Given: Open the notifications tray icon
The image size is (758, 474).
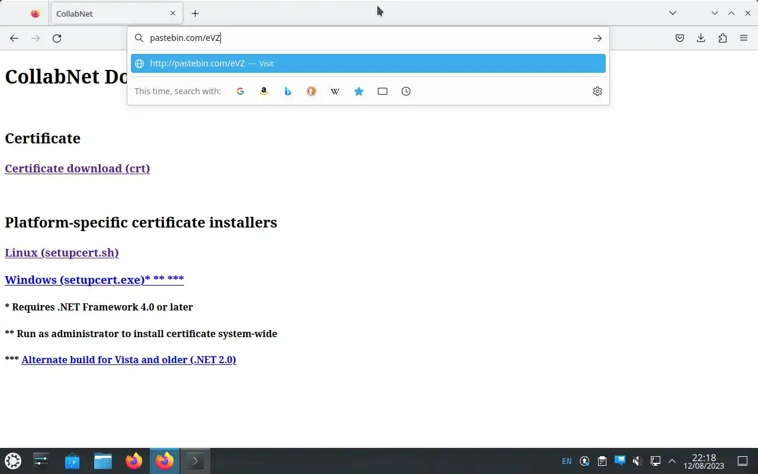Looking at the screenshot, I should click(620, 461).
